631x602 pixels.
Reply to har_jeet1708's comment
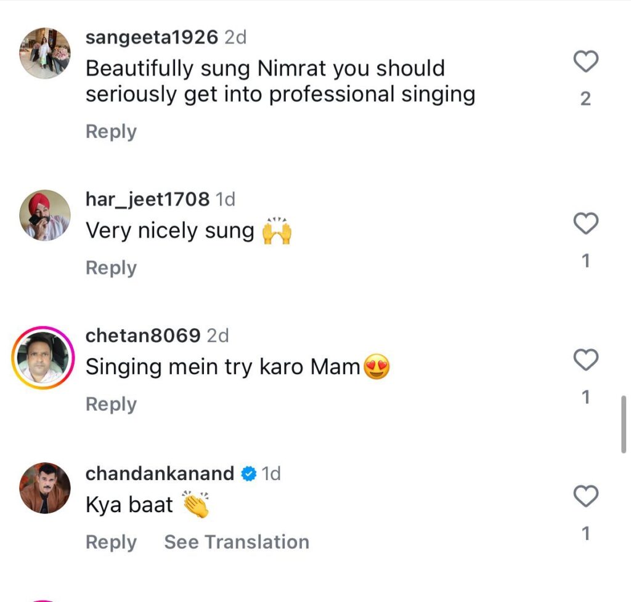tap(111, 268)
